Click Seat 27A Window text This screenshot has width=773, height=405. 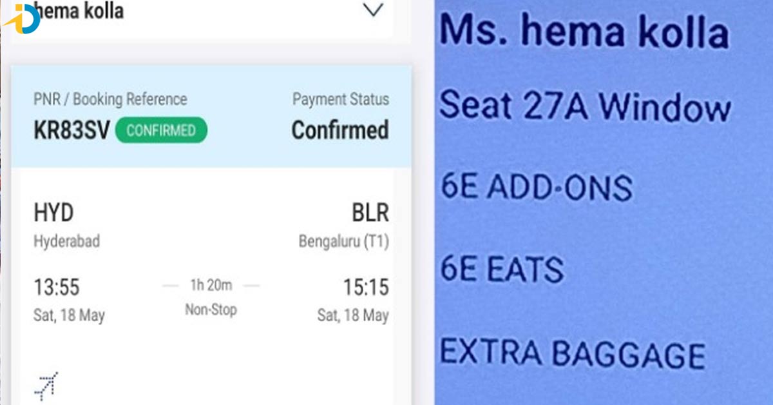pos(585,105)
